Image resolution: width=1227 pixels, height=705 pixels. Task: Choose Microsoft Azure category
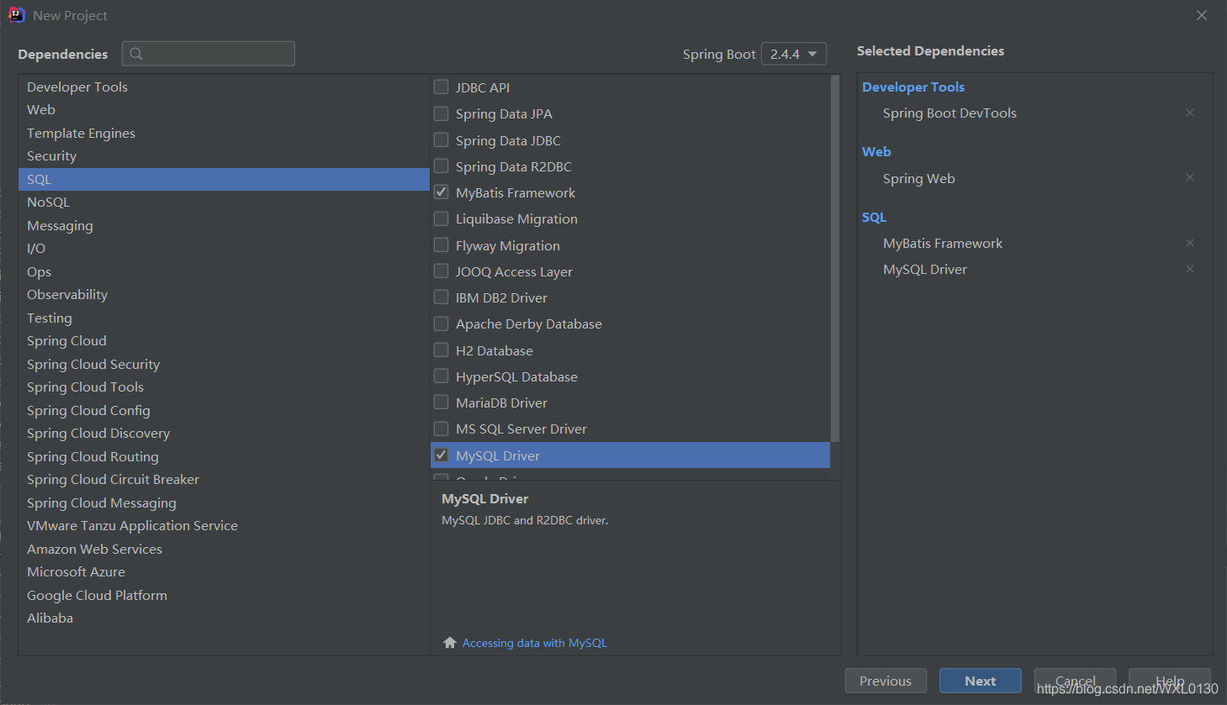tap(224, 571)
